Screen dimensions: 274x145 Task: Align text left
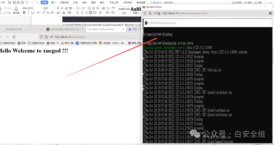[x=78, y=13]
